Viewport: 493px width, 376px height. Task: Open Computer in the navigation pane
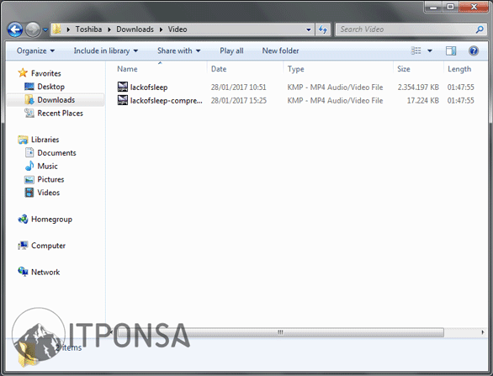pos(48,246)
